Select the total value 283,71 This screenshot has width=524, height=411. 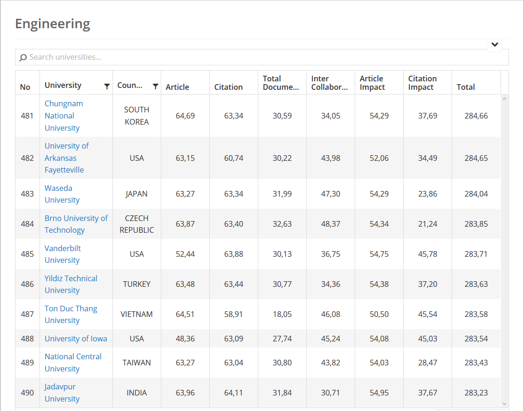476,254
